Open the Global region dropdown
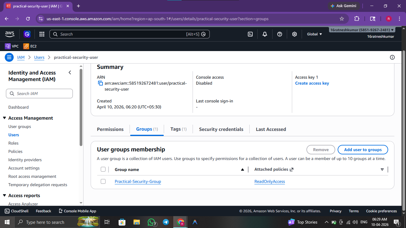 pos(314,34)
